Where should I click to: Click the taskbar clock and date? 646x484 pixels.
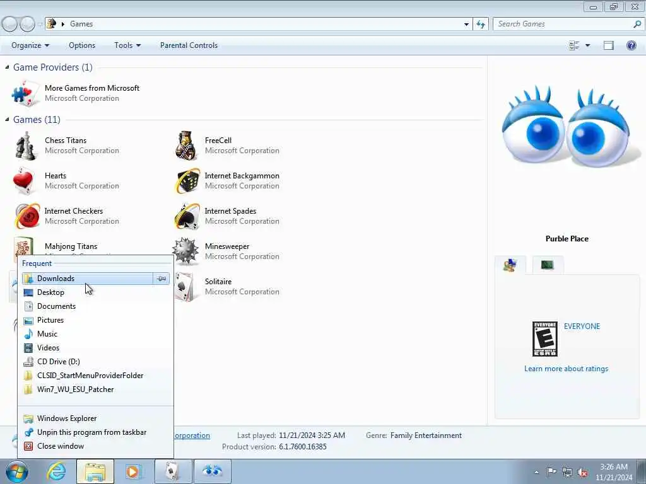[x=614, y=472]
